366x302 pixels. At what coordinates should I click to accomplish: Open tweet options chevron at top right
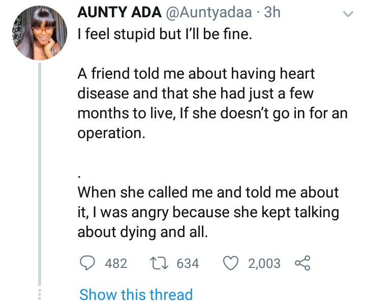[348, 15]
